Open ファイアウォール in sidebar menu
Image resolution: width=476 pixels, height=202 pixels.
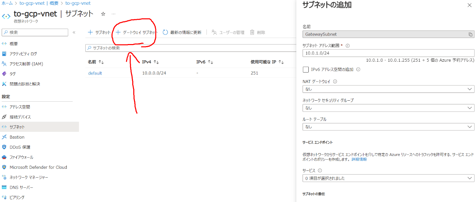click(x=21, y=157)
